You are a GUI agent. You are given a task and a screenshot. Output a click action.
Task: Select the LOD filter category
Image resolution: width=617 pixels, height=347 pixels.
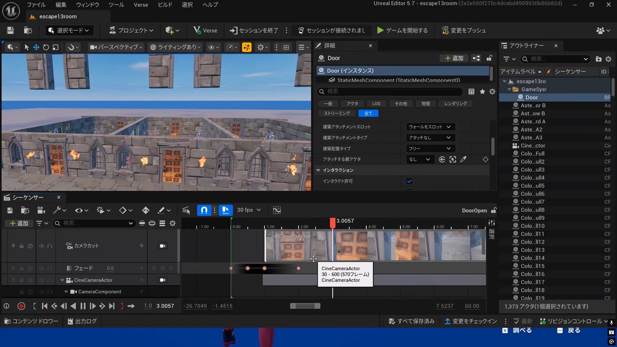(x=376, y=104)
